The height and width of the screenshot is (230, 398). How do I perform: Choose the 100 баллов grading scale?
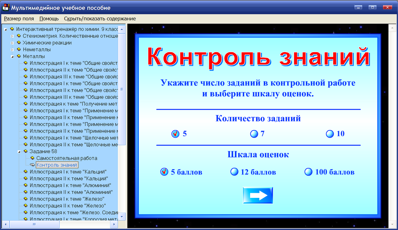[308, 172]
